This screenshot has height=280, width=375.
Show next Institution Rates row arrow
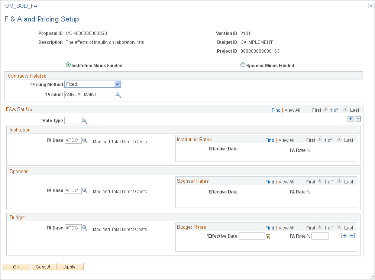(x=339, y=139)
